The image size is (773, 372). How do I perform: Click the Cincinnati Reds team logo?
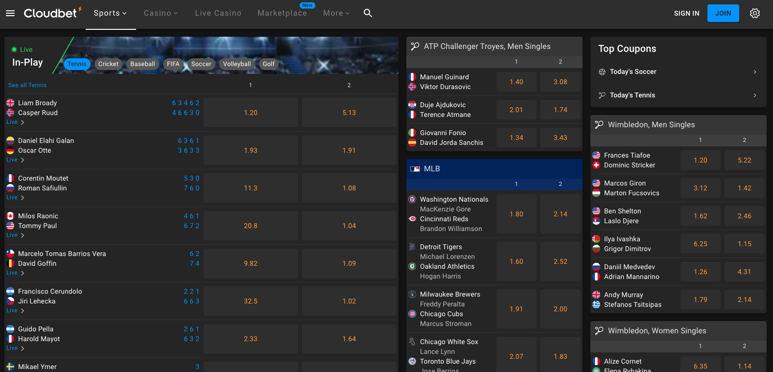tap(412, 219)
